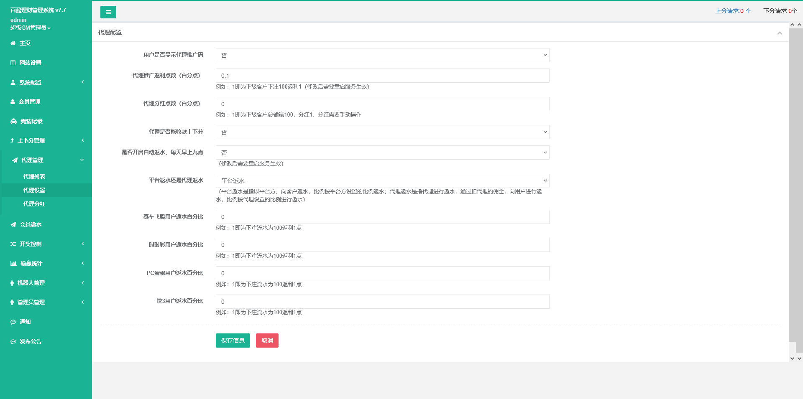Viewport: 803px width, 399px height.
Task: Open 代理是否能收款上下分 dropdown
Action: (x=382, y=132)
